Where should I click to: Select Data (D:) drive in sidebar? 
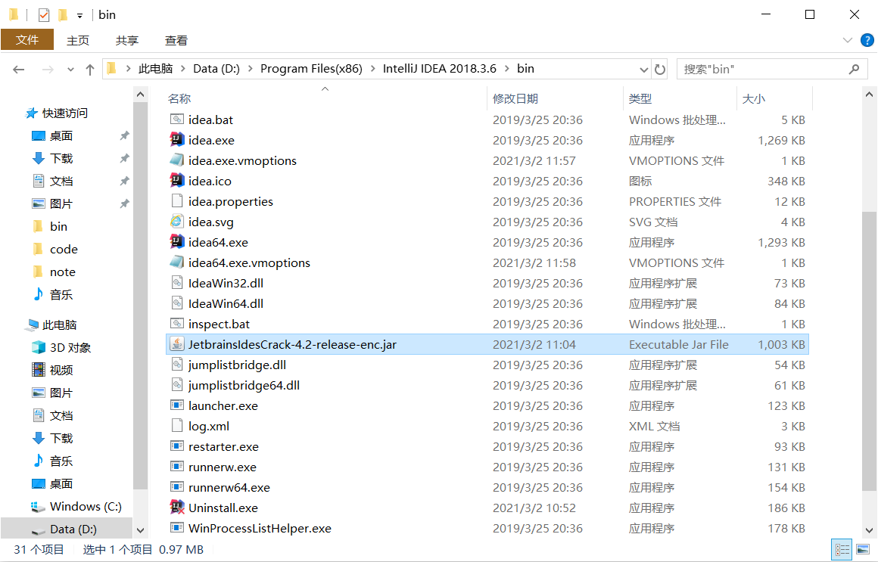click(x=73, y=529)
